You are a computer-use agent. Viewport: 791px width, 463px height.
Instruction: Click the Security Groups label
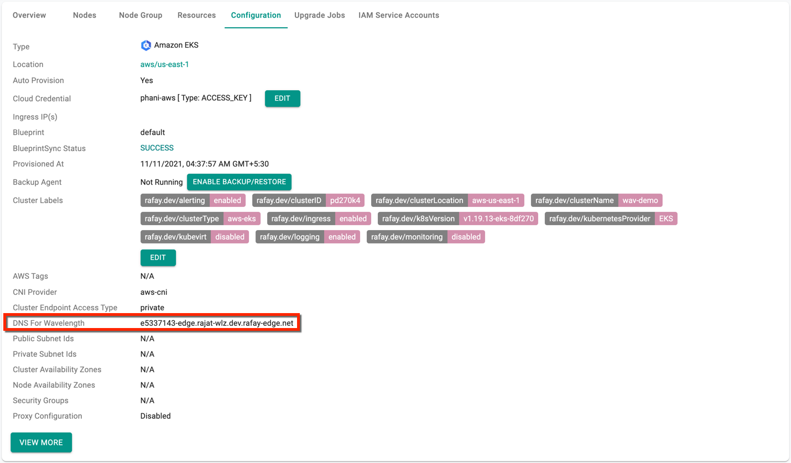pyautogui.click(x=40, y=400)
